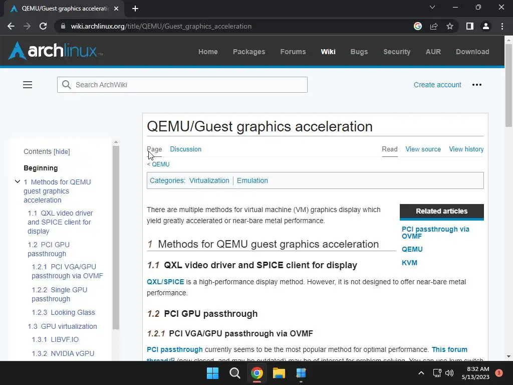Click the last pinned taskbar app icon
Viewport: 513px width, 385px height.
pos(301,373)
